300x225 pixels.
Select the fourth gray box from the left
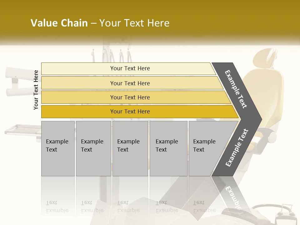[x=168, y=148]
